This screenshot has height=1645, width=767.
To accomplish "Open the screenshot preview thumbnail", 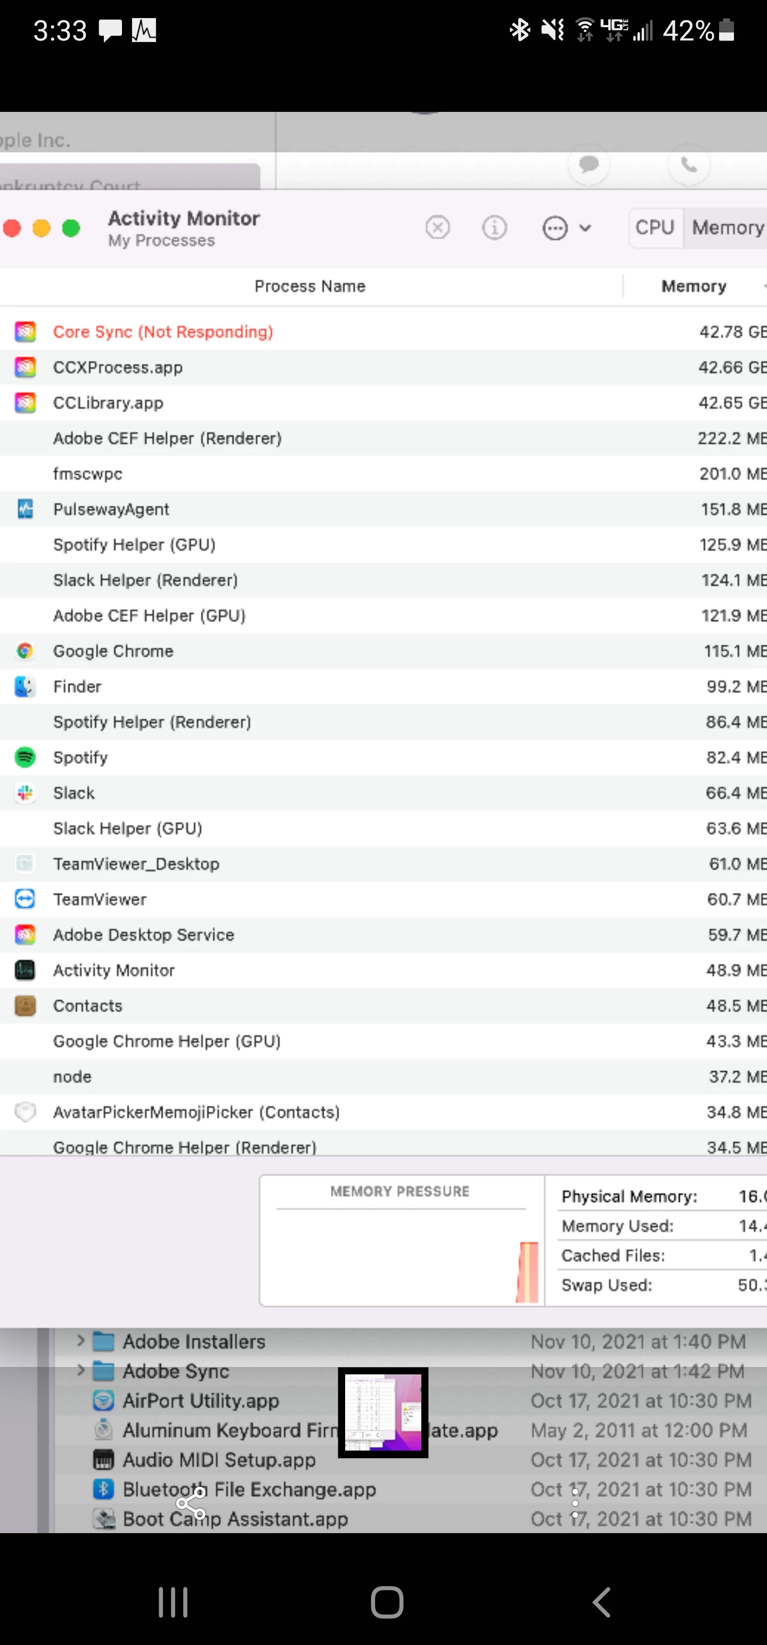I will 382,1412.
